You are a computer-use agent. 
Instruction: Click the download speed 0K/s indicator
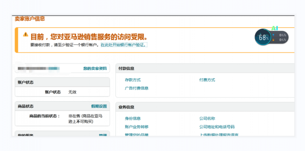(x=279, y=40)
